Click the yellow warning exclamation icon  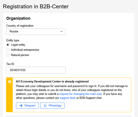tap(10, 81)
